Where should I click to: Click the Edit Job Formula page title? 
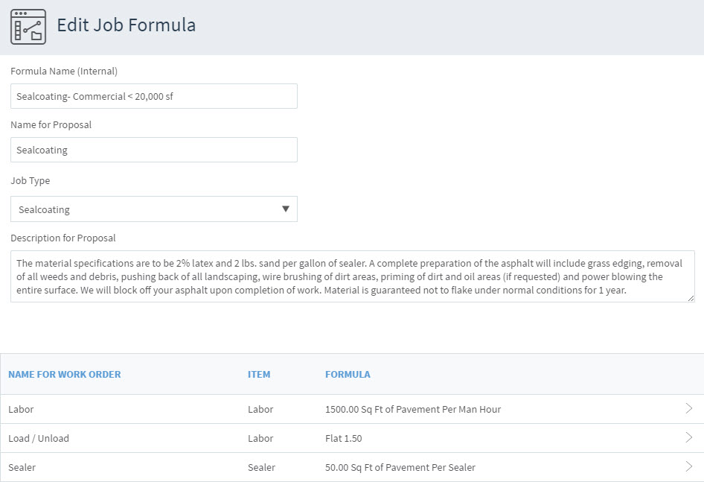[127, 25]
